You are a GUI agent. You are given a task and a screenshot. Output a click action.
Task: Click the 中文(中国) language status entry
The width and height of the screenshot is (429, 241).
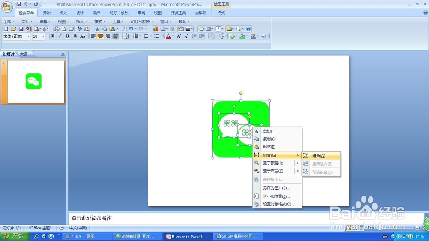click(78, 228)
